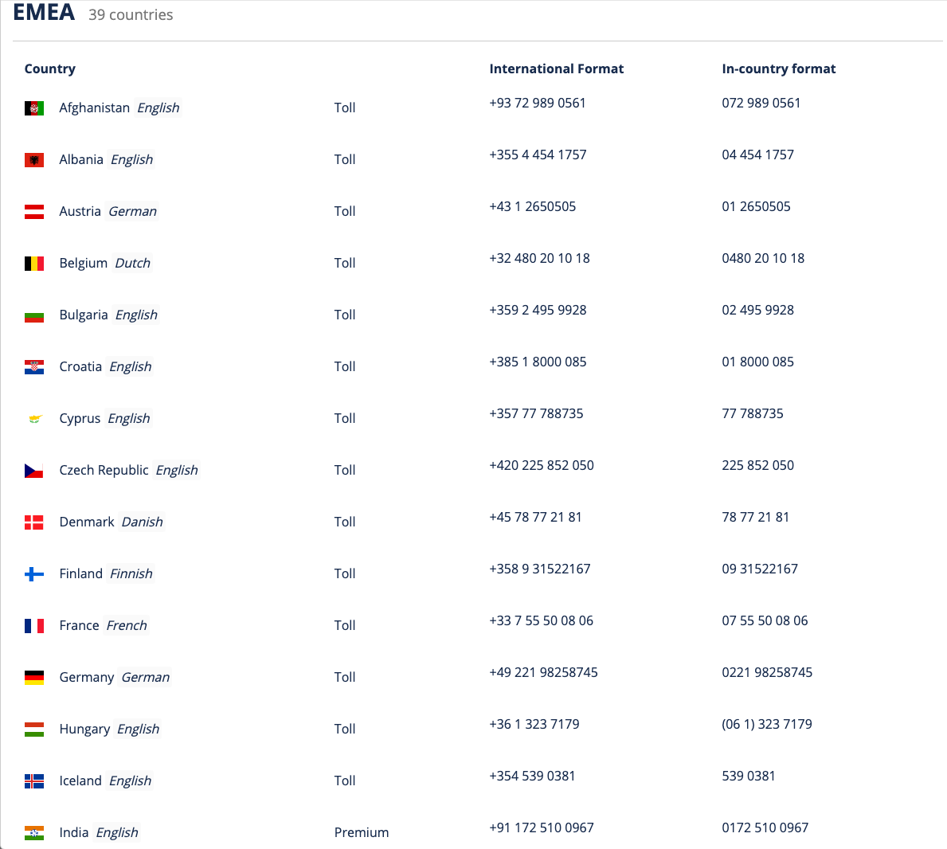Click the Cyprus international number +357 77 788735
947x849 pixels.
click(536, 413)
